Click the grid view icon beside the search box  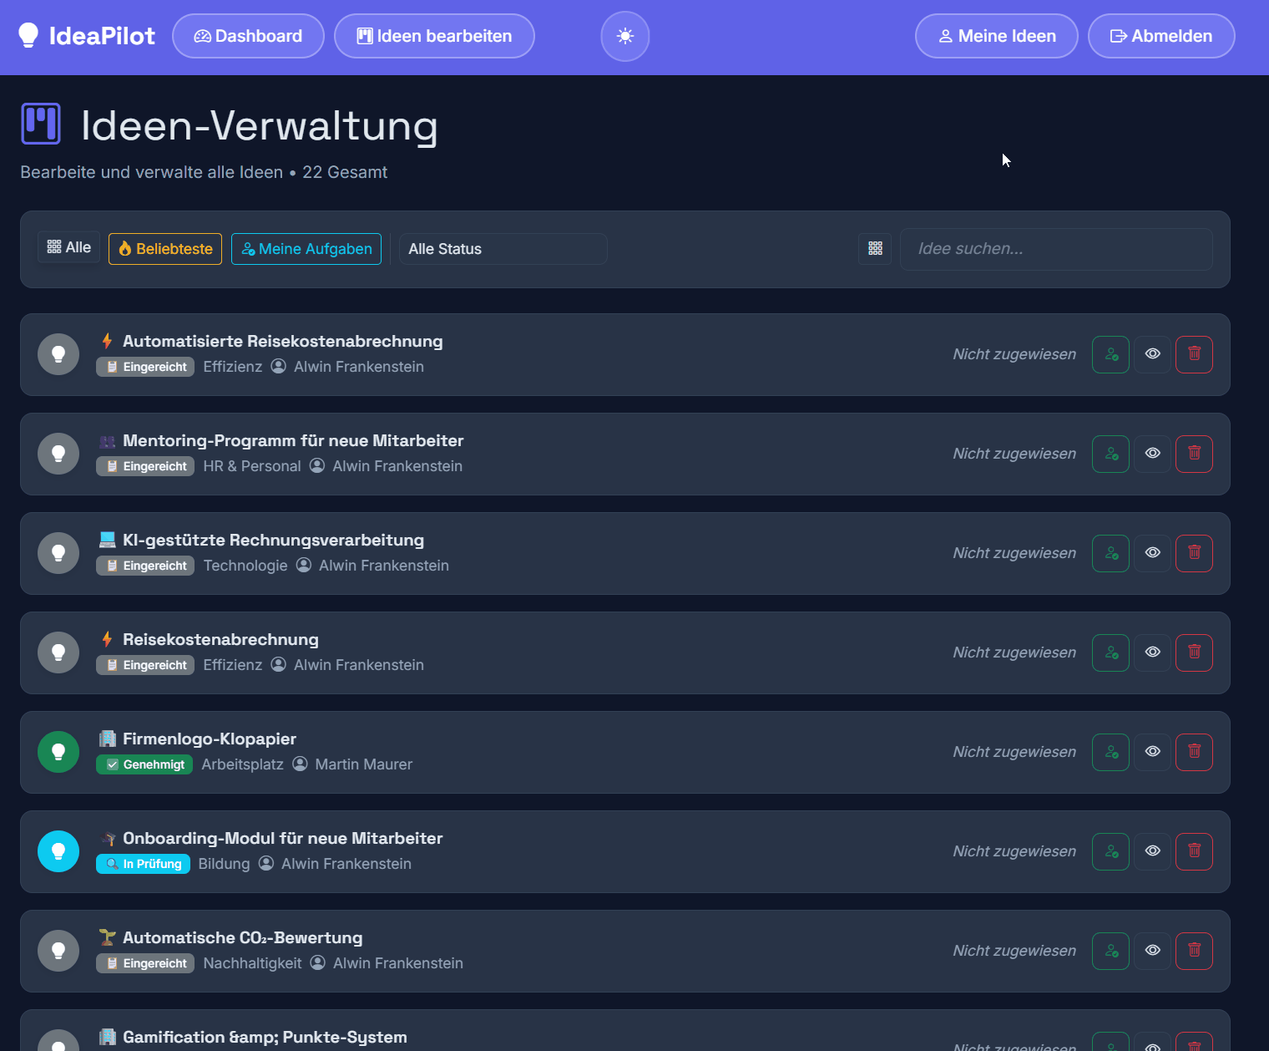[x=874, y=248]
